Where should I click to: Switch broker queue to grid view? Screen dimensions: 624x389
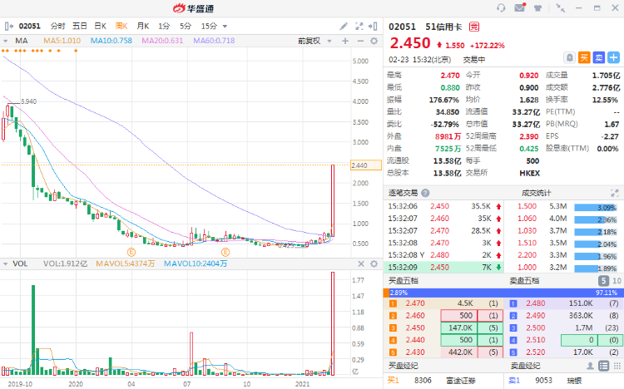point(617,366)
